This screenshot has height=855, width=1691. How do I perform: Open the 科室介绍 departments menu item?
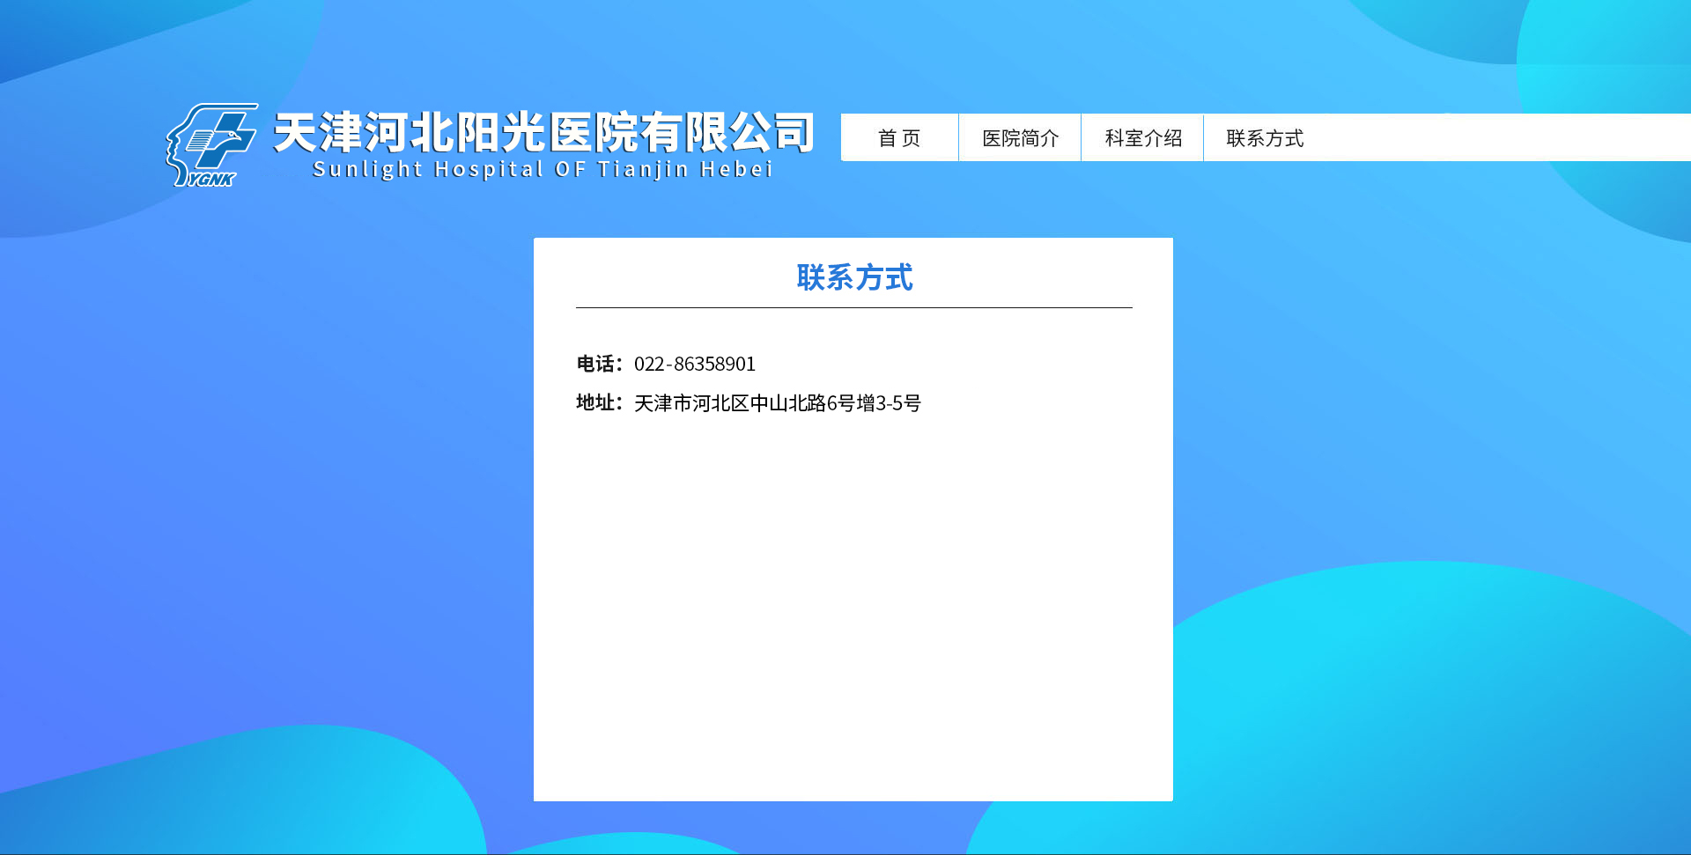[1142, 138]
